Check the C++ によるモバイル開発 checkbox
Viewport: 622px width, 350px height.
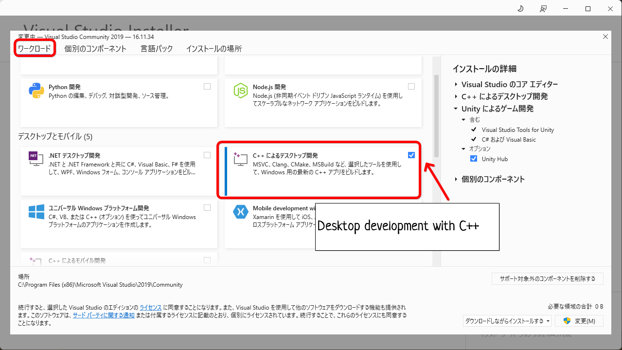(x=207, y=260)
